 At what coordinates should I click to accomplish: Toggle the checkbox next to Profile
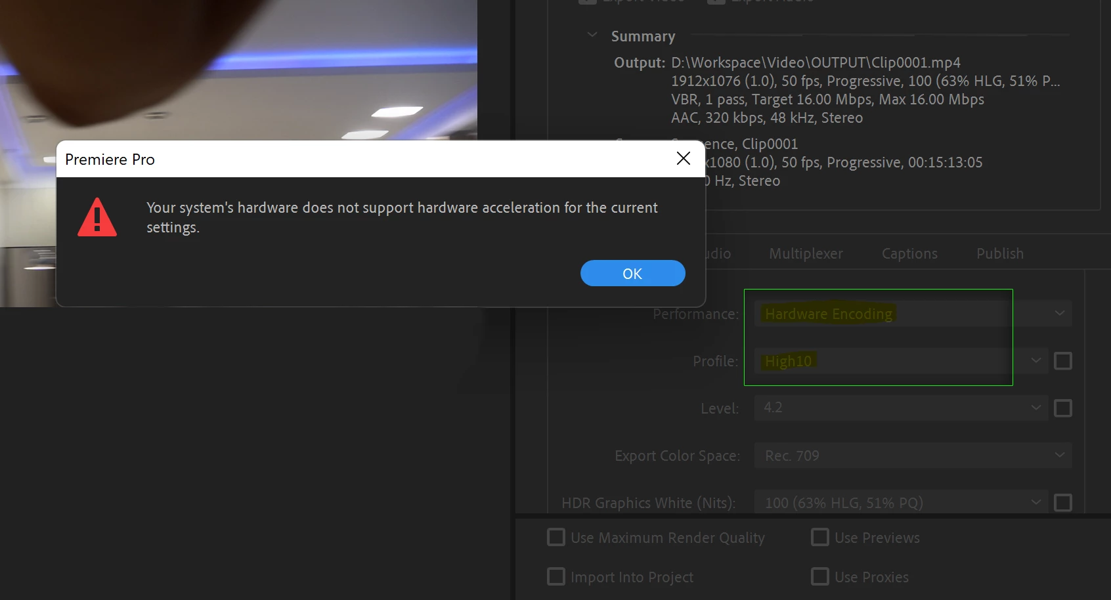1062,361
